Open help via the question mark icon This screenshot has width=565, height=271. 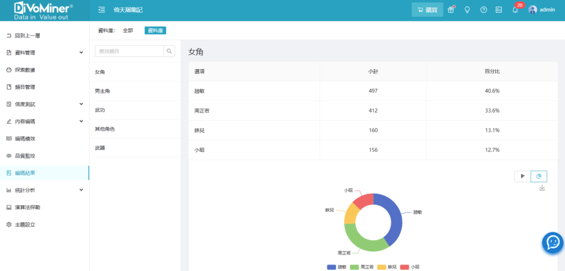[483, 9]
